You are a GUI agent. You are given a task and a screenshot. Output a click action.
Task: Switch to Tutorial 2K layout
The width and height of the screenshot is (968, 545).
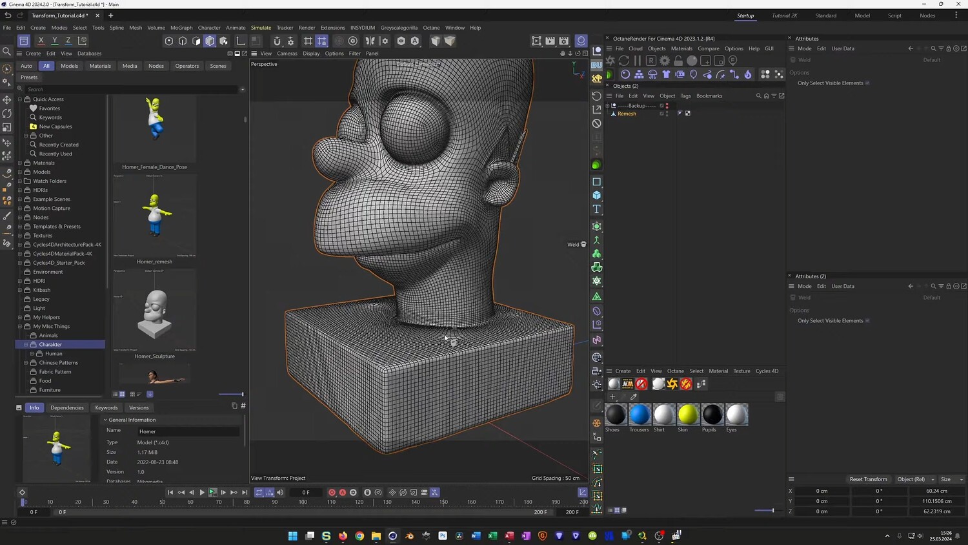785,15
